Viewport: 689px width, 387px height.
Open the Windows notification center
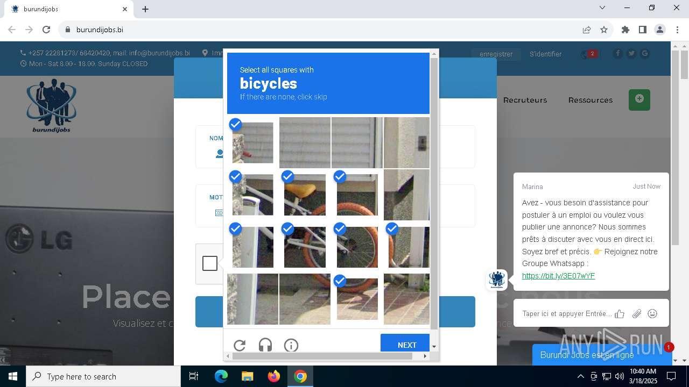tap(671, 376)
